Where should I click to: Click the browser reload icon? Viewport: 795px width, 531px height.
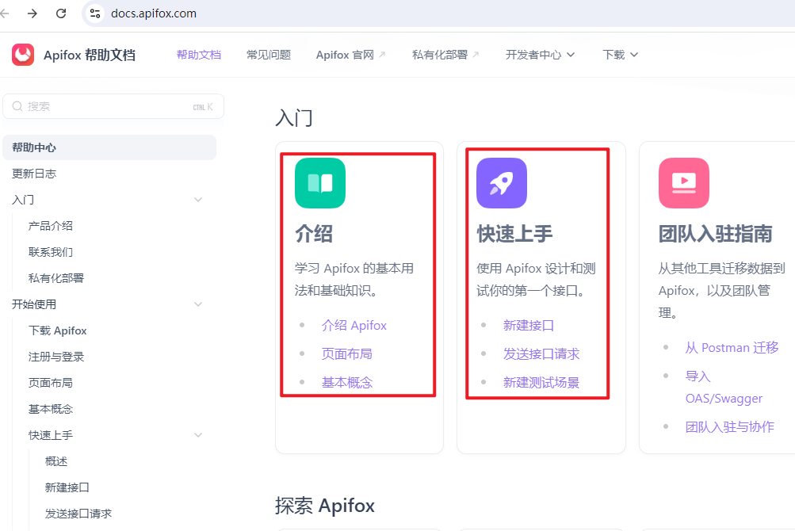pos(61,13)
